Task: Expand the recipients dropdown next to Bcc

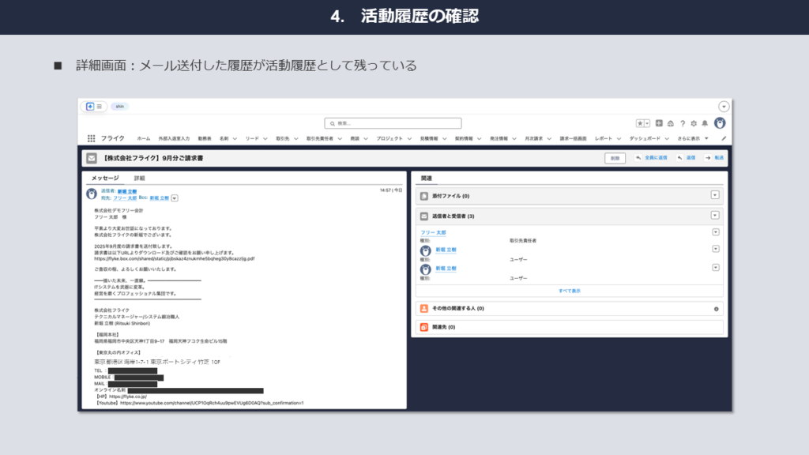Action: pyautogui.click(x=175, y=197)
